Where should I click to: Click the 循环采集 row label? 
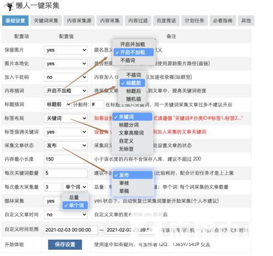coord(14,201)
